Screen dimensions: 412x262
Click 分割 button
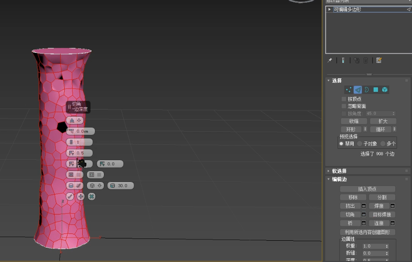point(382,197)
